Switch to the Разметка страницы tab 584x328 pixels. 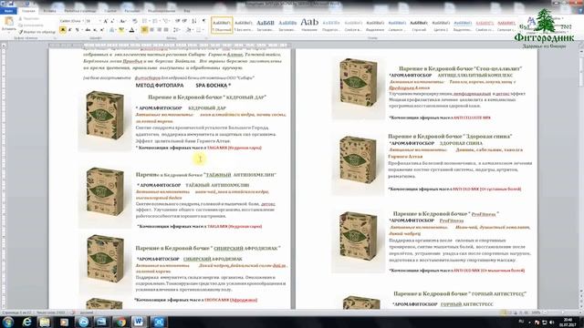point(80,11)
